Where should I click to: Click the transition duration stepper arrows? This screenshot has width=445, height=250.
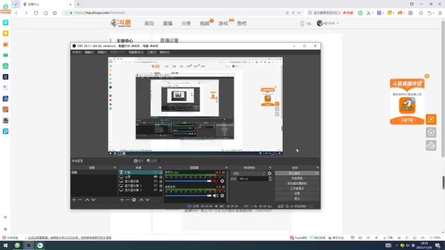pos(270,179)
